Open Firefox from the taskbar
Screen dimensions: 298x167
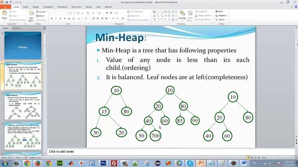pyautogui.click(x=38, y=163)
